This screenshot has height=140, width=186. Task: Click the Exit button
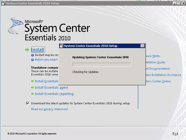click(x=175, y=134)
